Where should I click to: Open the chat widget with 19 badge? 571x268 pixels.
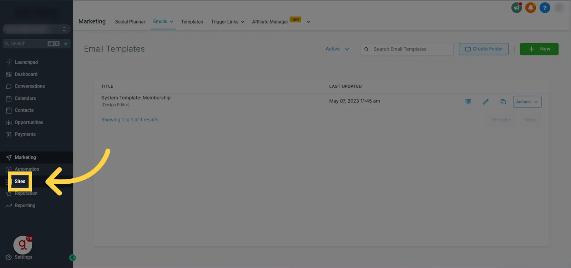(23, 245)
